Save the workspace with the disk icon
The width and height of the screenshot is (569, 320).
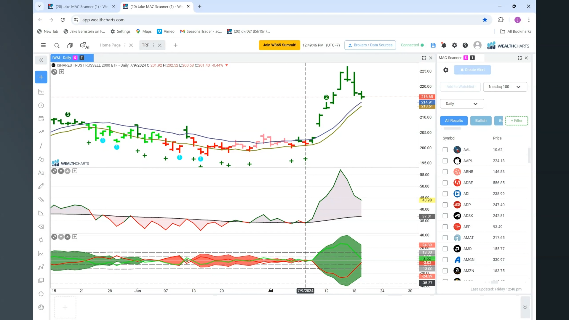pyautogui.click(x=433, y=45)
